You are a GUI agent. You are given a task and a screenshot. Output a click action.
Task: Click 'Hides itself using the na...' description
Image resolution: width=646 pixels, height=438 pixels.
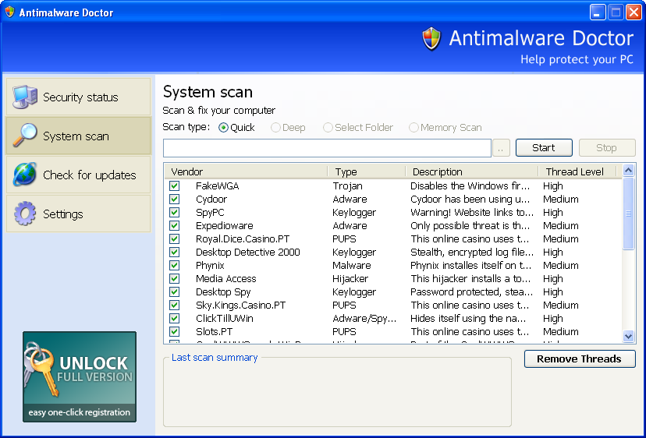tap(468, 318)
